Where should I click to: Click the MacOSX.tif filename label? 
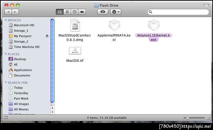coord(75,60)
